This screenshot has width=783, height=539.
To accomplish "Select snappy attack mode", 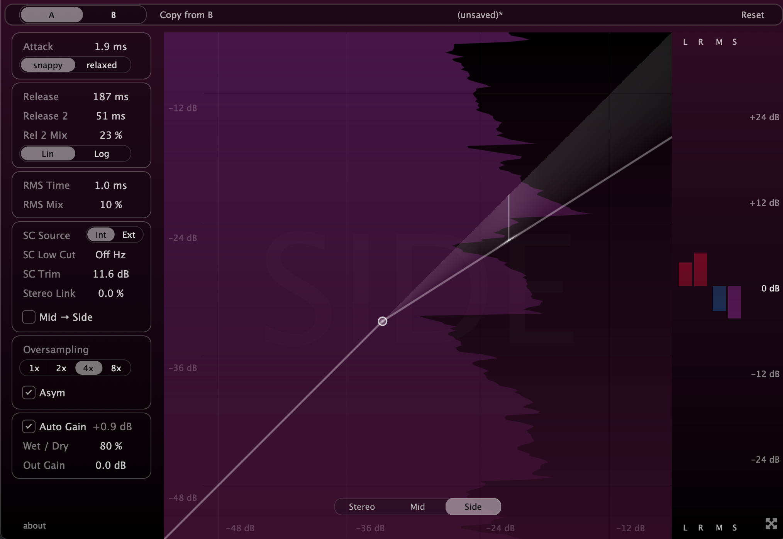I will 48,65.
